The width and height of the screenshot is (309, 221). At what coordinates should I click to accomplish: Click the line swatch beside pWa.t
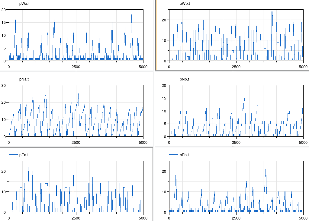point(13,4)
